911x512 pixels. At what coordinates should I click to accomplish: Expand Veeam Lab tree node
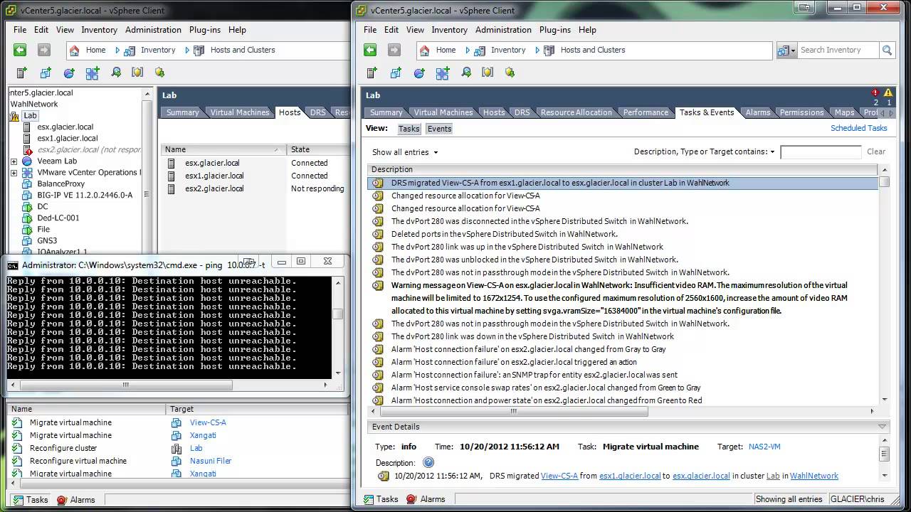point(14,161)
